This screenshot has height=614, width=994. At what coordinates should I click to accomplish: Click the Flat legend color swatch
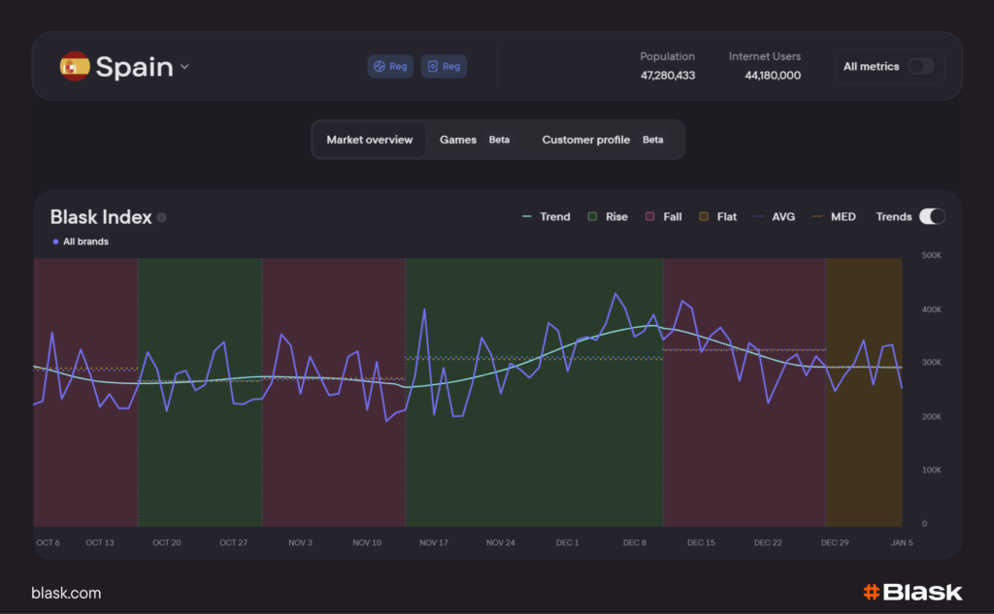(704, 217)
